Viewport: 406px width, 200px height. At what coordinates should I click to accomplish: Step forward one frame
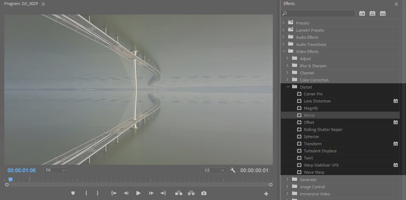151,193
